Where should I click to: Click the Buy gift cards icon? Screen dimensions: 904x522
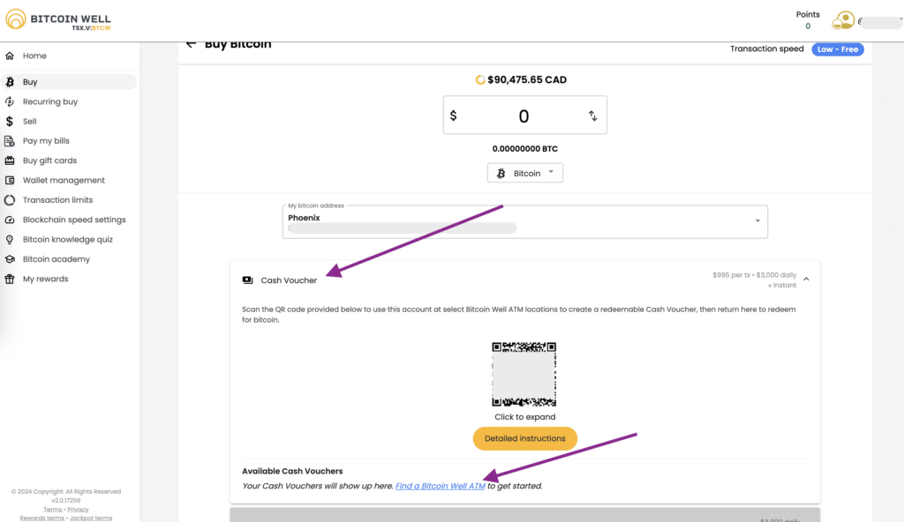click(x=10, y=160)
